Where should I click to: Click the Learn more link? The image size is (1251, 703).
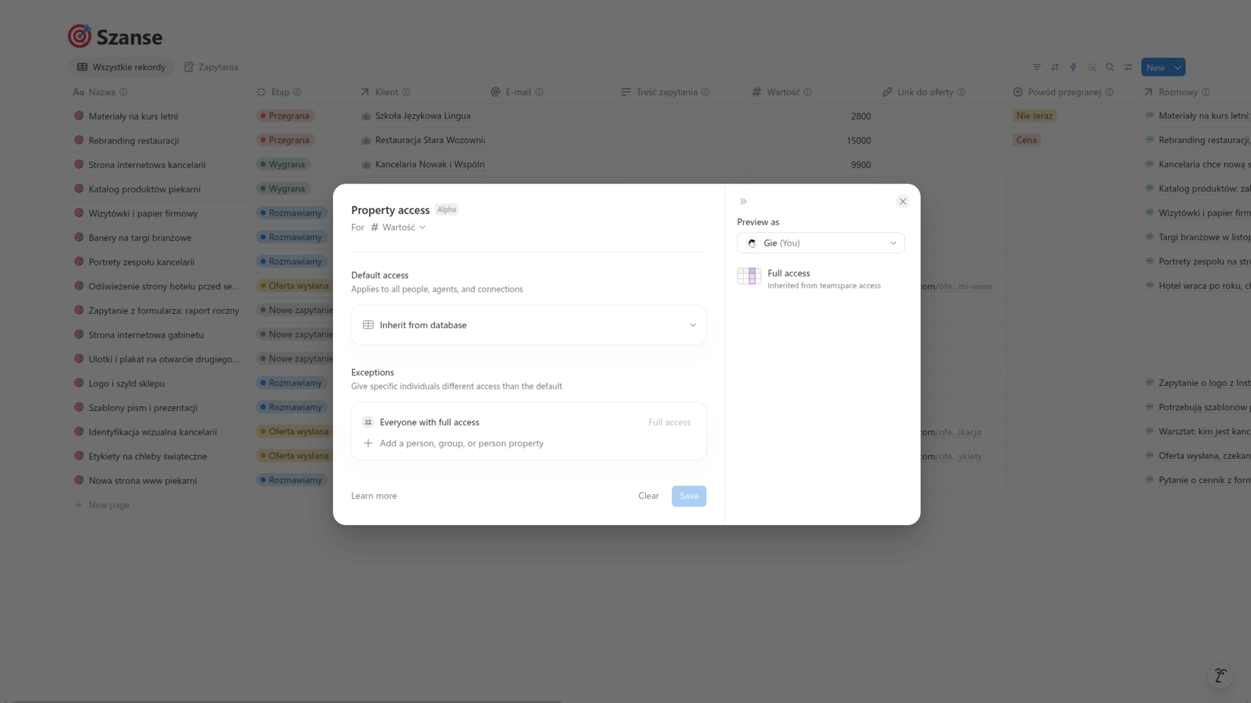[374, 496]
